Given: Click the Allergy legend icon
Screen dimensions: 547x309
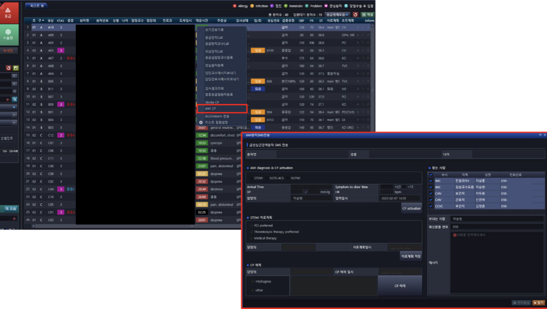Looking at the screenshot, I should (x=235, y=6).
